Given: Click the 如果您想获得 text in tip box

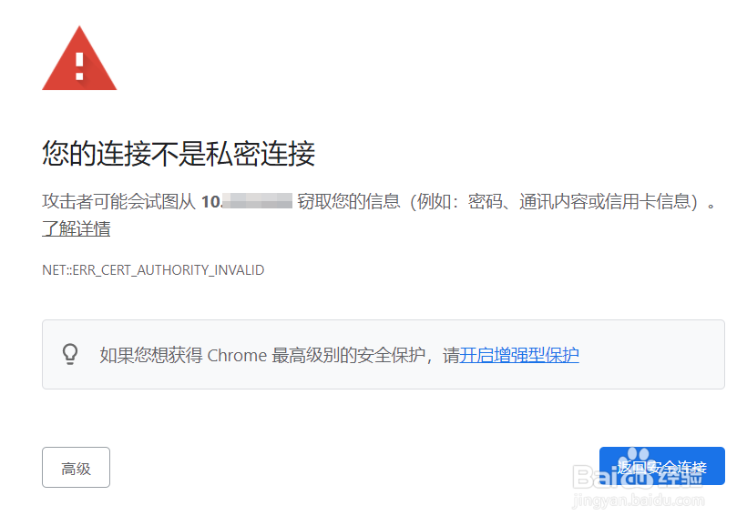Looking at the screenshot, I should pos(151,356).
